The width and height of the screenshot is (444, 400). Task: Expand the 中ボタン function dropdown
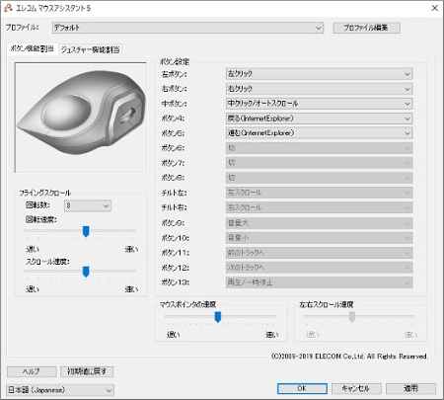319,104
